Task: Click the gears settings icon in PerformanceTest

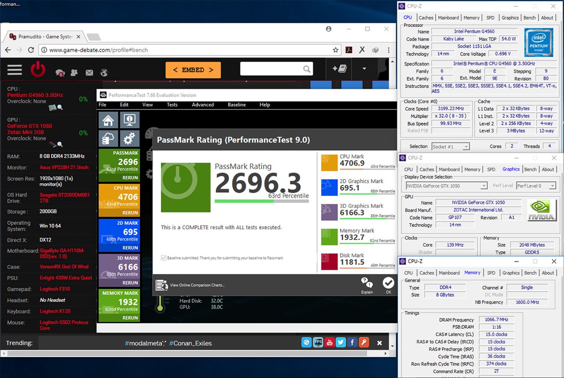Action: coord(129,139)
